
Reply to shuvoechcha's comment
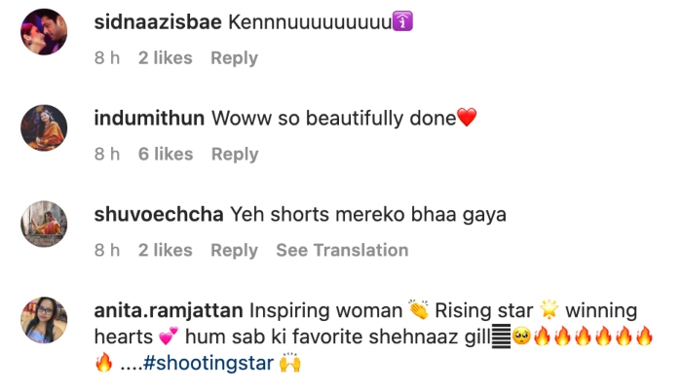234,251
